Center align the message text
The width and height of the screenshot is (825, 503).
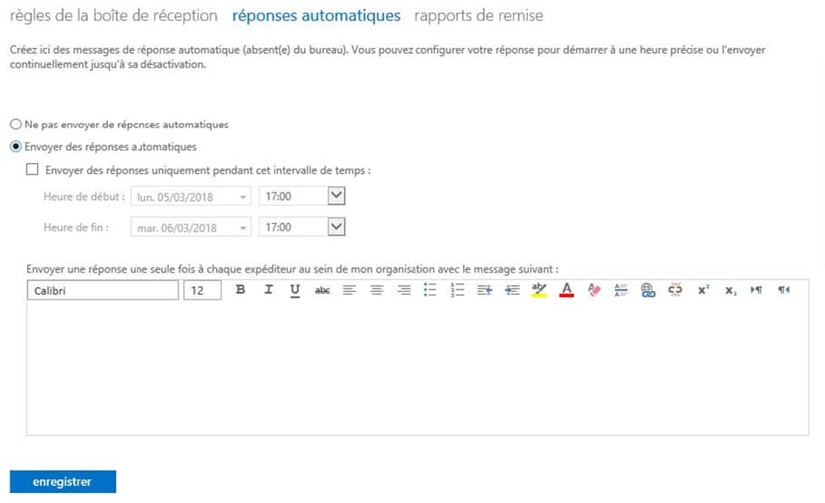pyautogui.click(x=376, y=289)
